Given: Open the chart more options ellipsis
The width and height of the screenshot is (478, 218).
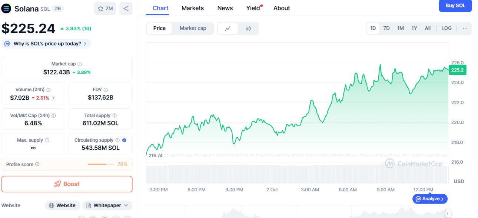Looking at the screenshot, I should 465,28.
